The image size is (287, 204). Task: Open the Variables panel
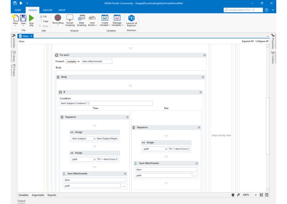[24, 195]
